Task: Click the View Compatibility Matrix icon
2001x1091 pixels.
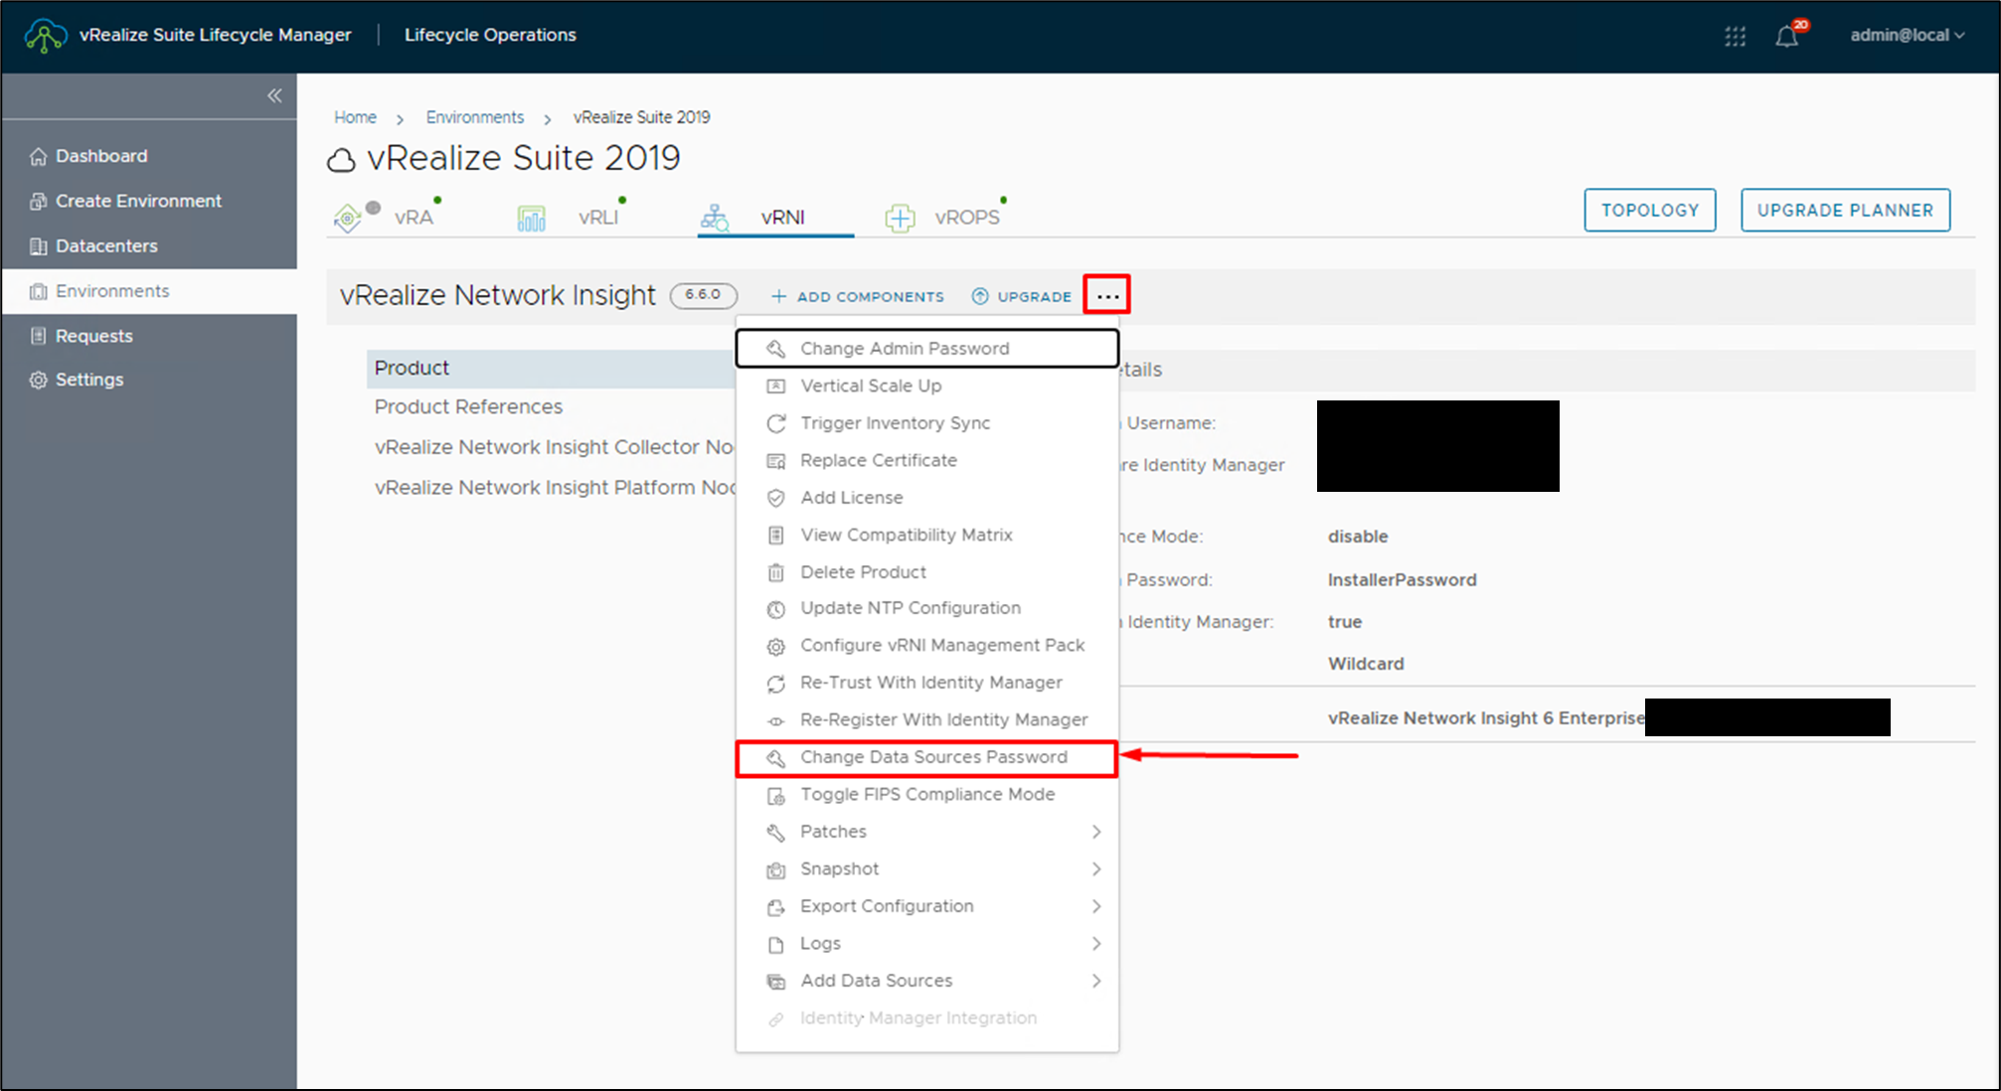Action: click(x=776, y=535)
